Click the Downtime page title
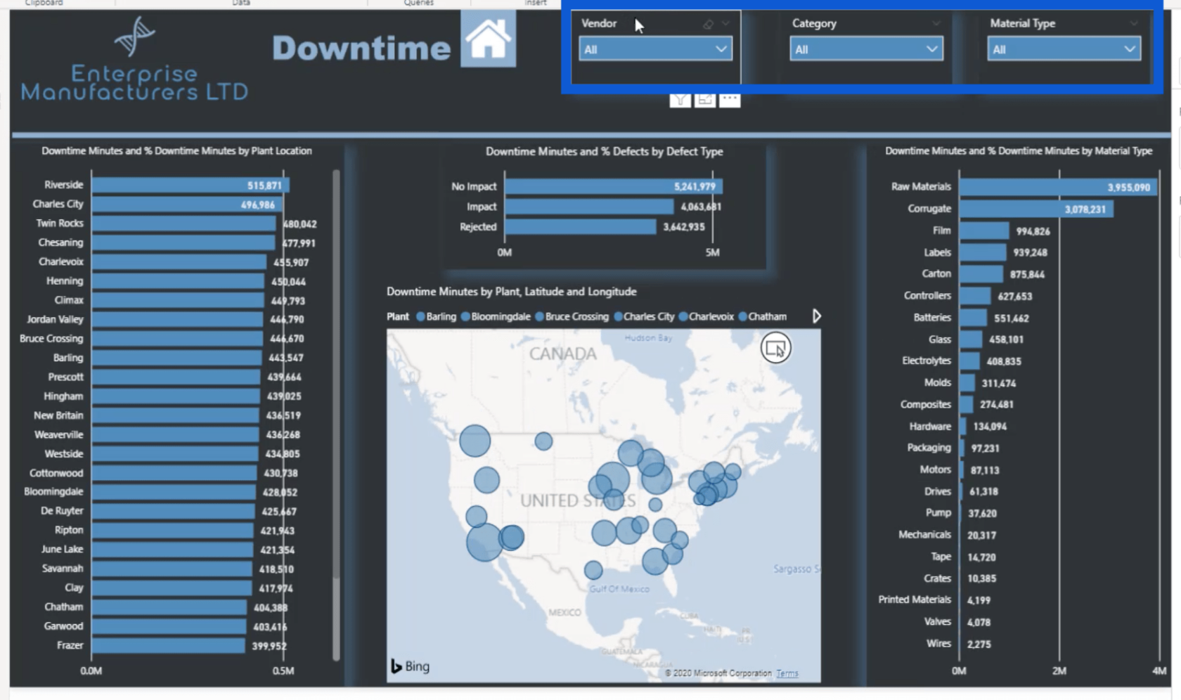The width and height of the screenshot is (1181, 700). coord(361,48)
